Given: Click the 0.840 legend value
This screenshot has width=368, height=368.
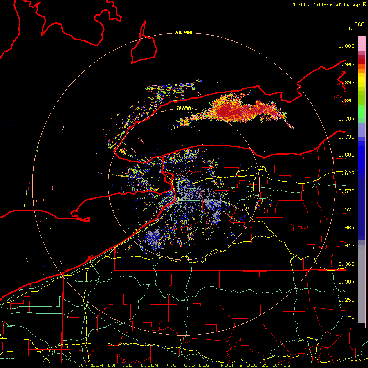Looking at the screenshot, I should coord(346,101).
